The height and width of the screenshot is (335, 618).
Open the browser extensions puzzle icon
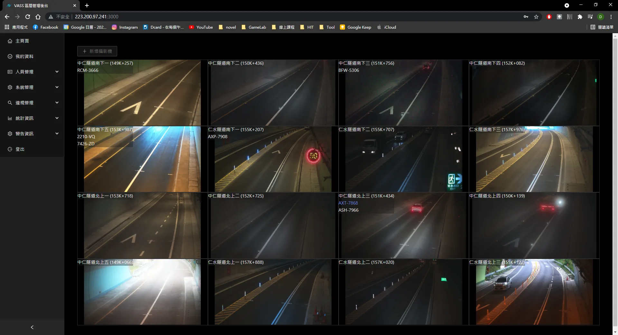click(x=580, y=17)
